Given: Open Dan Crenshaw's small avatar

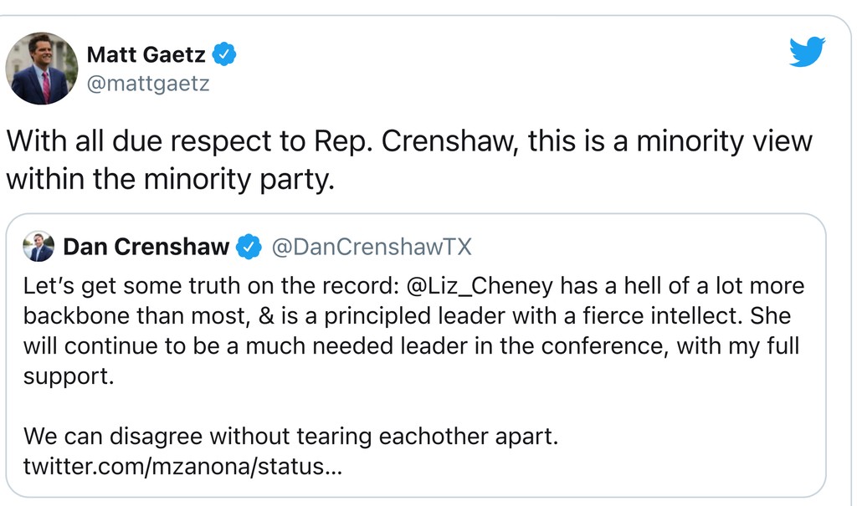Looking at the screenshot, I should 38,247.
